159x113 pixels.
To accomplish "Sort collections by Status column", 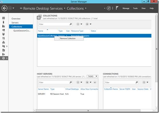I will pyautogui.click(x=93, y=31).
